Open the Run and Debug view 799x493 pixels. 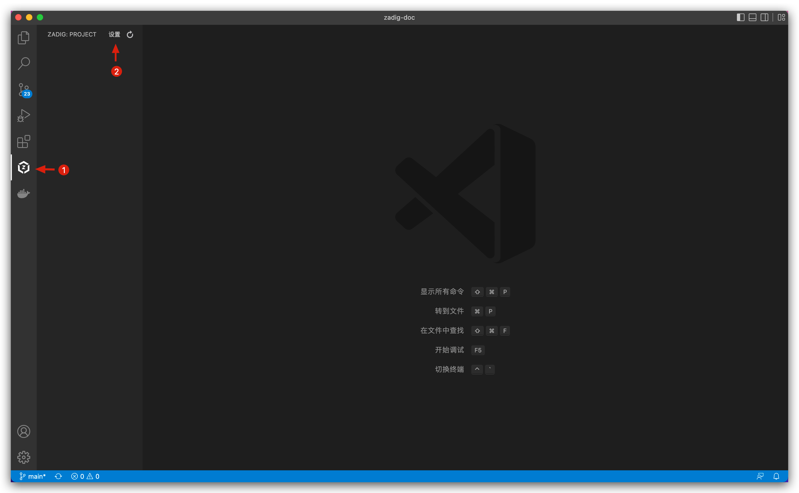(23, 116)
